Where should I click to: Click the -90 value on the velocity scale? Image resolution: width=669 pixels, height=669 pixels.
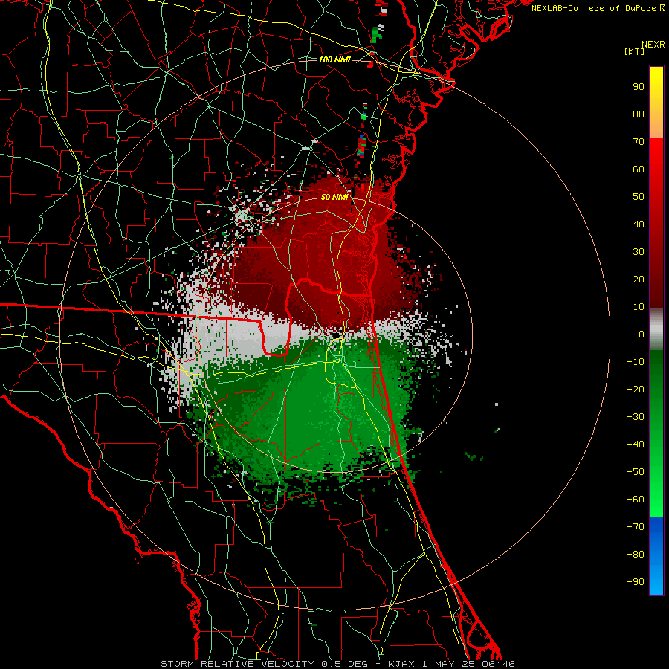click(x=636, y=582)
